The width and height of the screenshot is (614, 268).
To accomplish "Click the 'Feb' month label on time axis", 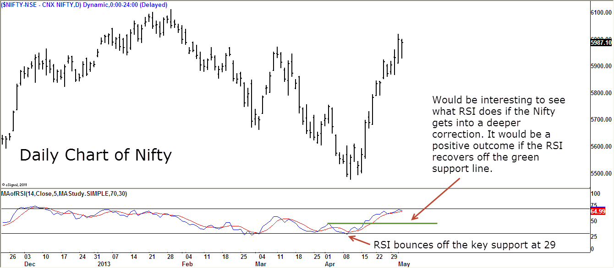I will point(187,264).
